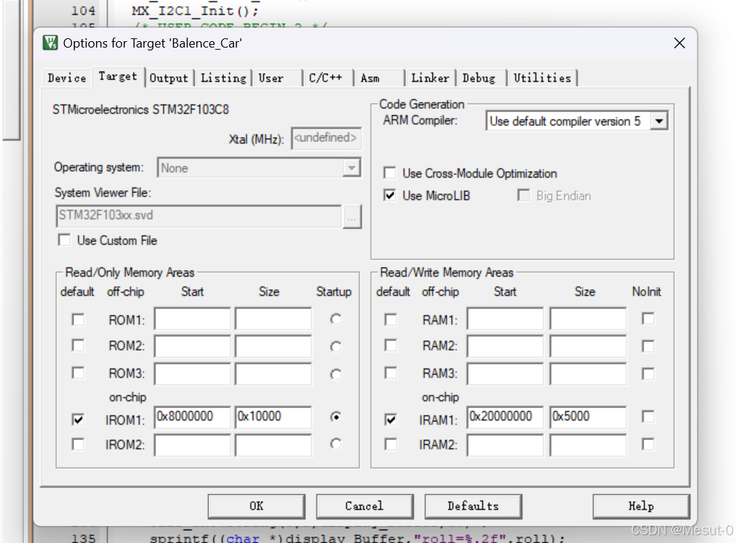Screen dimensions: 736x543
Task: Check the ROM1 default checkbox
Action: [x=78, y=320]
